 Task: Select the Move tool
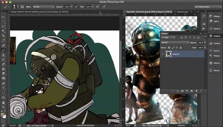pos(4,17)
